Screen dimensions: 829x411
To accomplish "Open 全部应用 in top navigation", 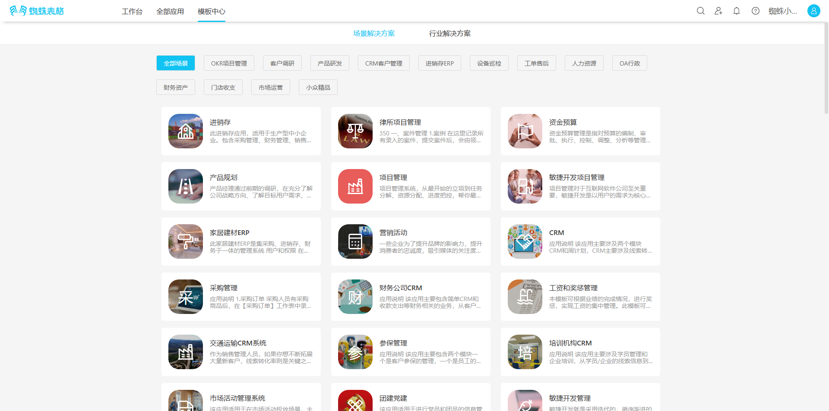I will (170, 12).
